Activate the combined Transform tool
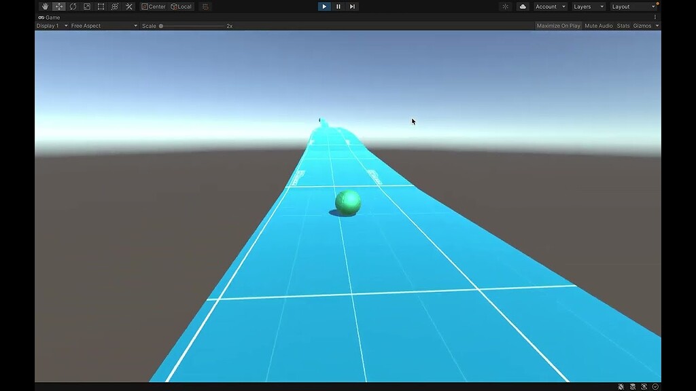This screenshot has width=696, height=391. pyautogui.click(x=114, y=6)
